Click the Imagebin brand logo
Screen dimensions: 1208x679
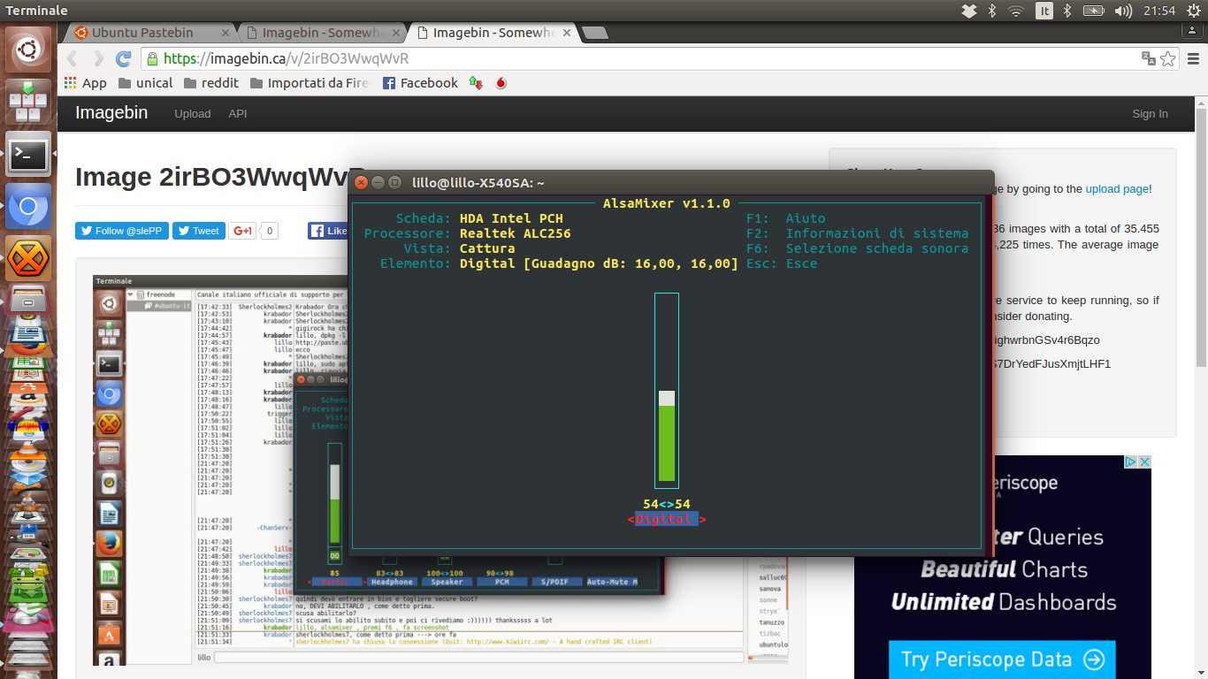pos(111,113)
